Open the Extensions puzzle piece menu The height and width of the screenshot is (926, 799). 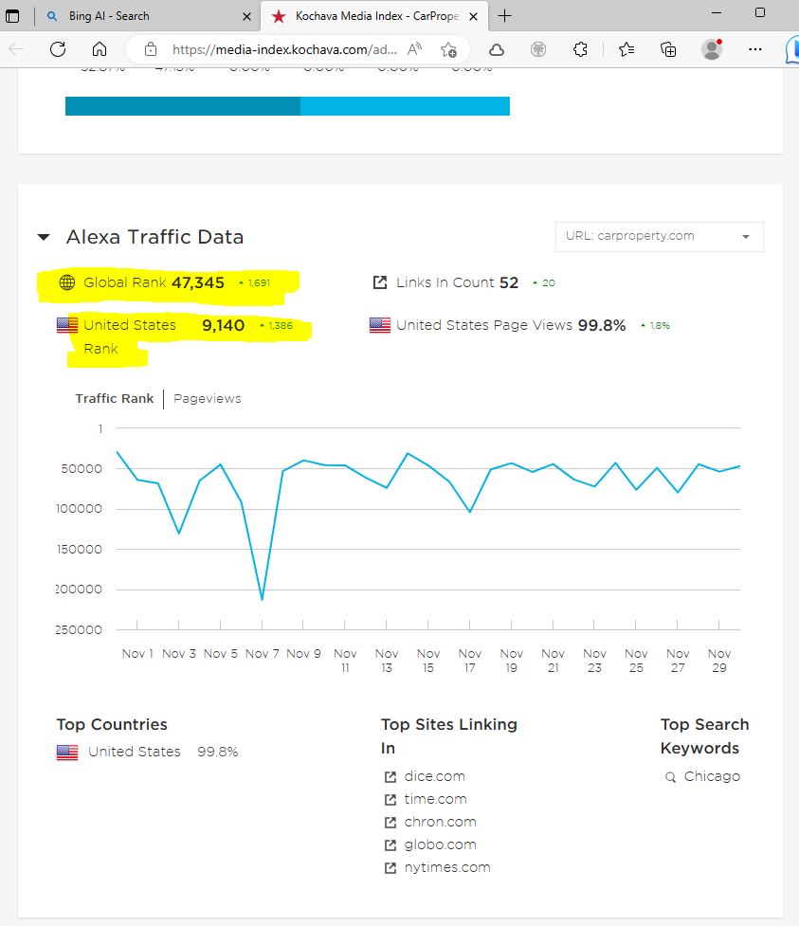coord(580,49)
